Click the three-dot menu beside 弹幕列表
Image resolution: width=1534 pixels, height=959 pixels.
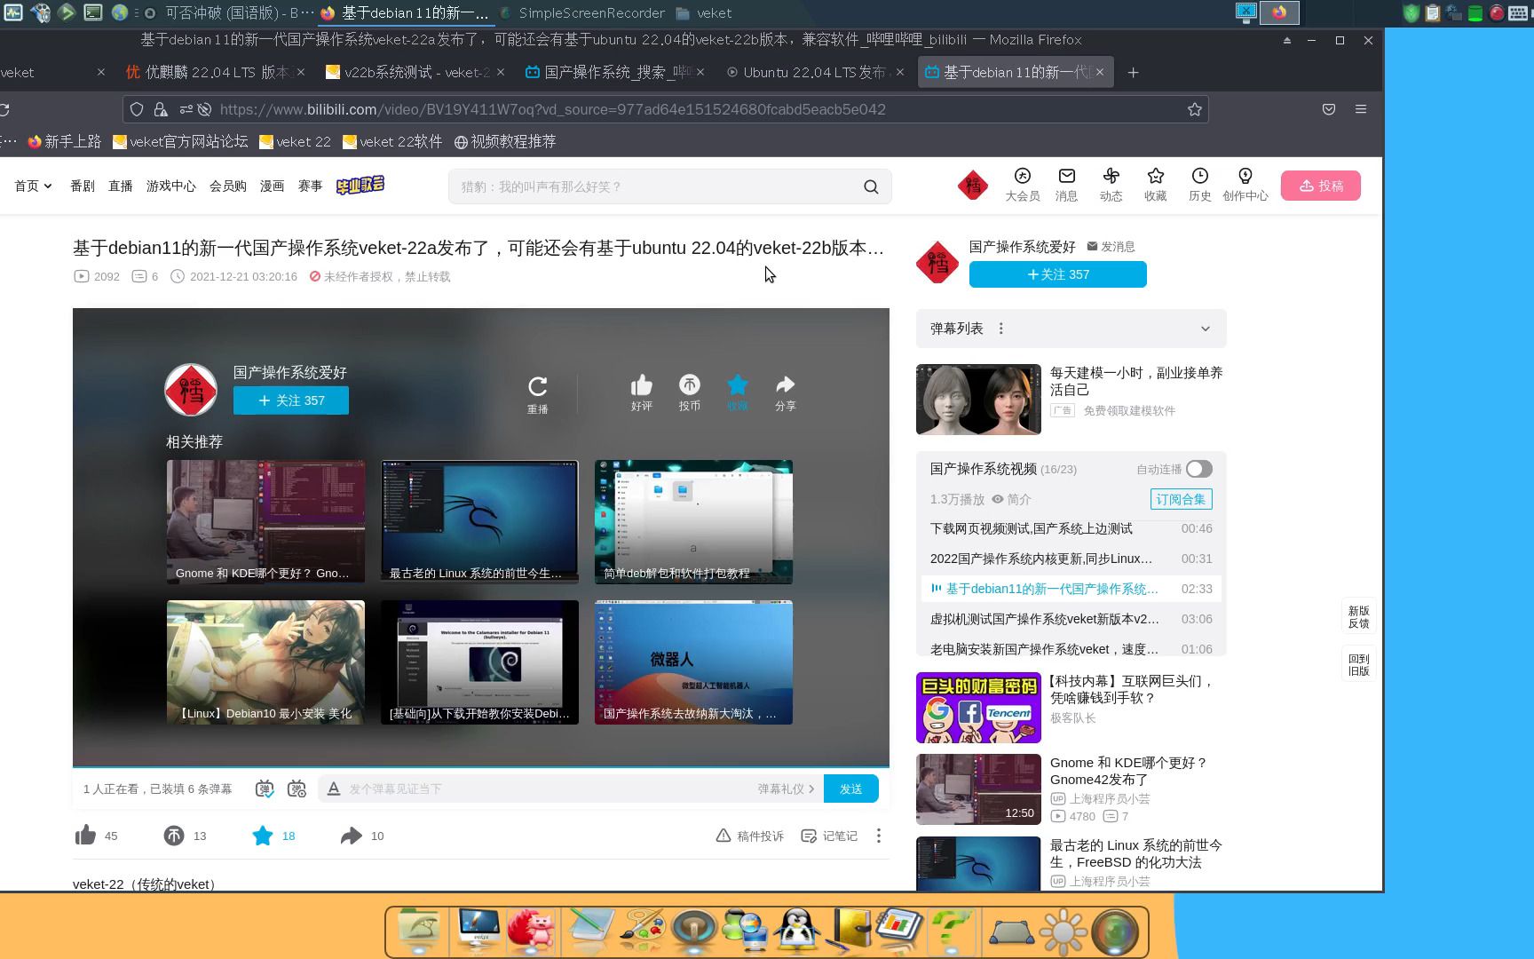[x=1000, y=329]
